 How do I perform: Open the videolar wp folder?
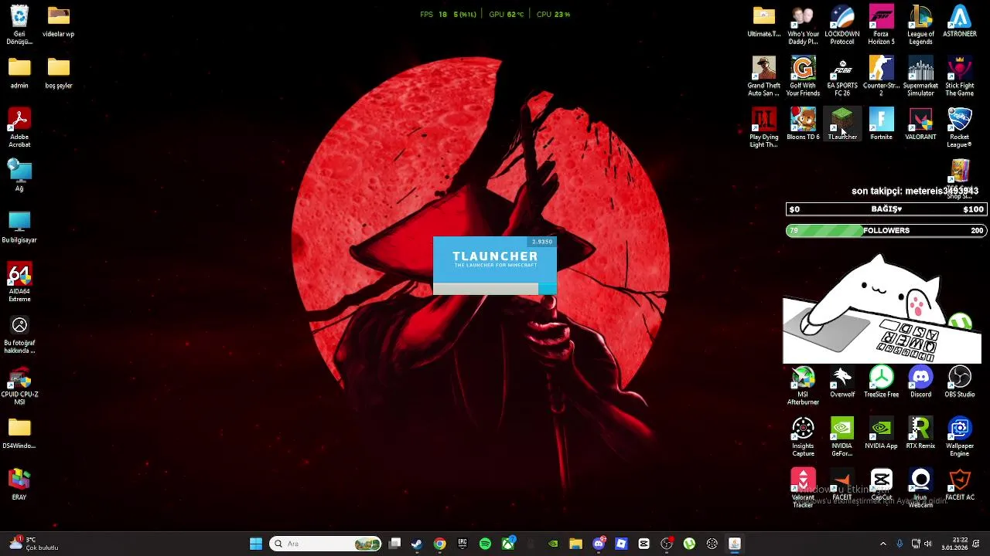pos(58,22)
